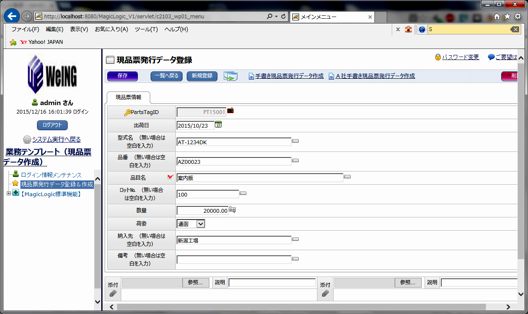The height and width of the screenshot is (314, 528).
Task: Open the 荷姿 dropdown list
Action: click(201, 224)
